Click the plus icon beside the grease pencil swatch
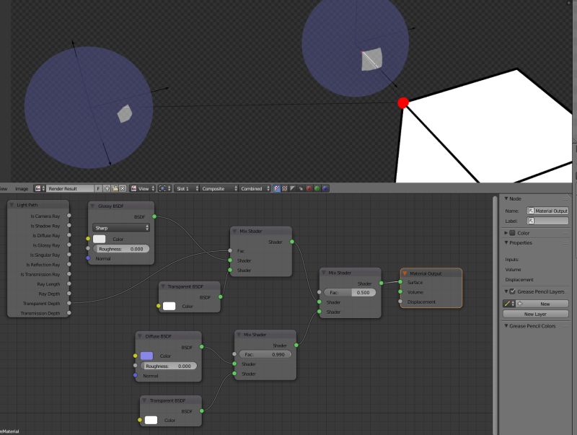This screenshot has width=577, height=435. point(521,304)
